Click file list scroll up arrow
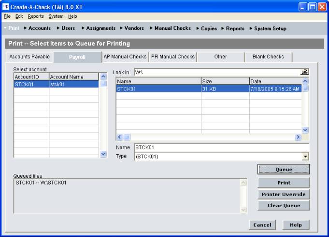 305,81
